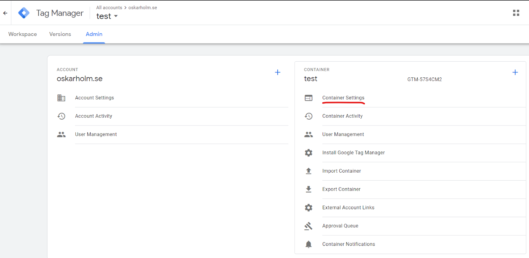Click the Account Settings building icon

61,98
